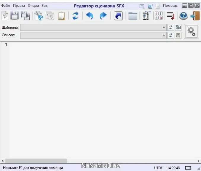Click the rectangle indicator in status bar
Viewport: 201px width, 171px height.
[188, 168]
